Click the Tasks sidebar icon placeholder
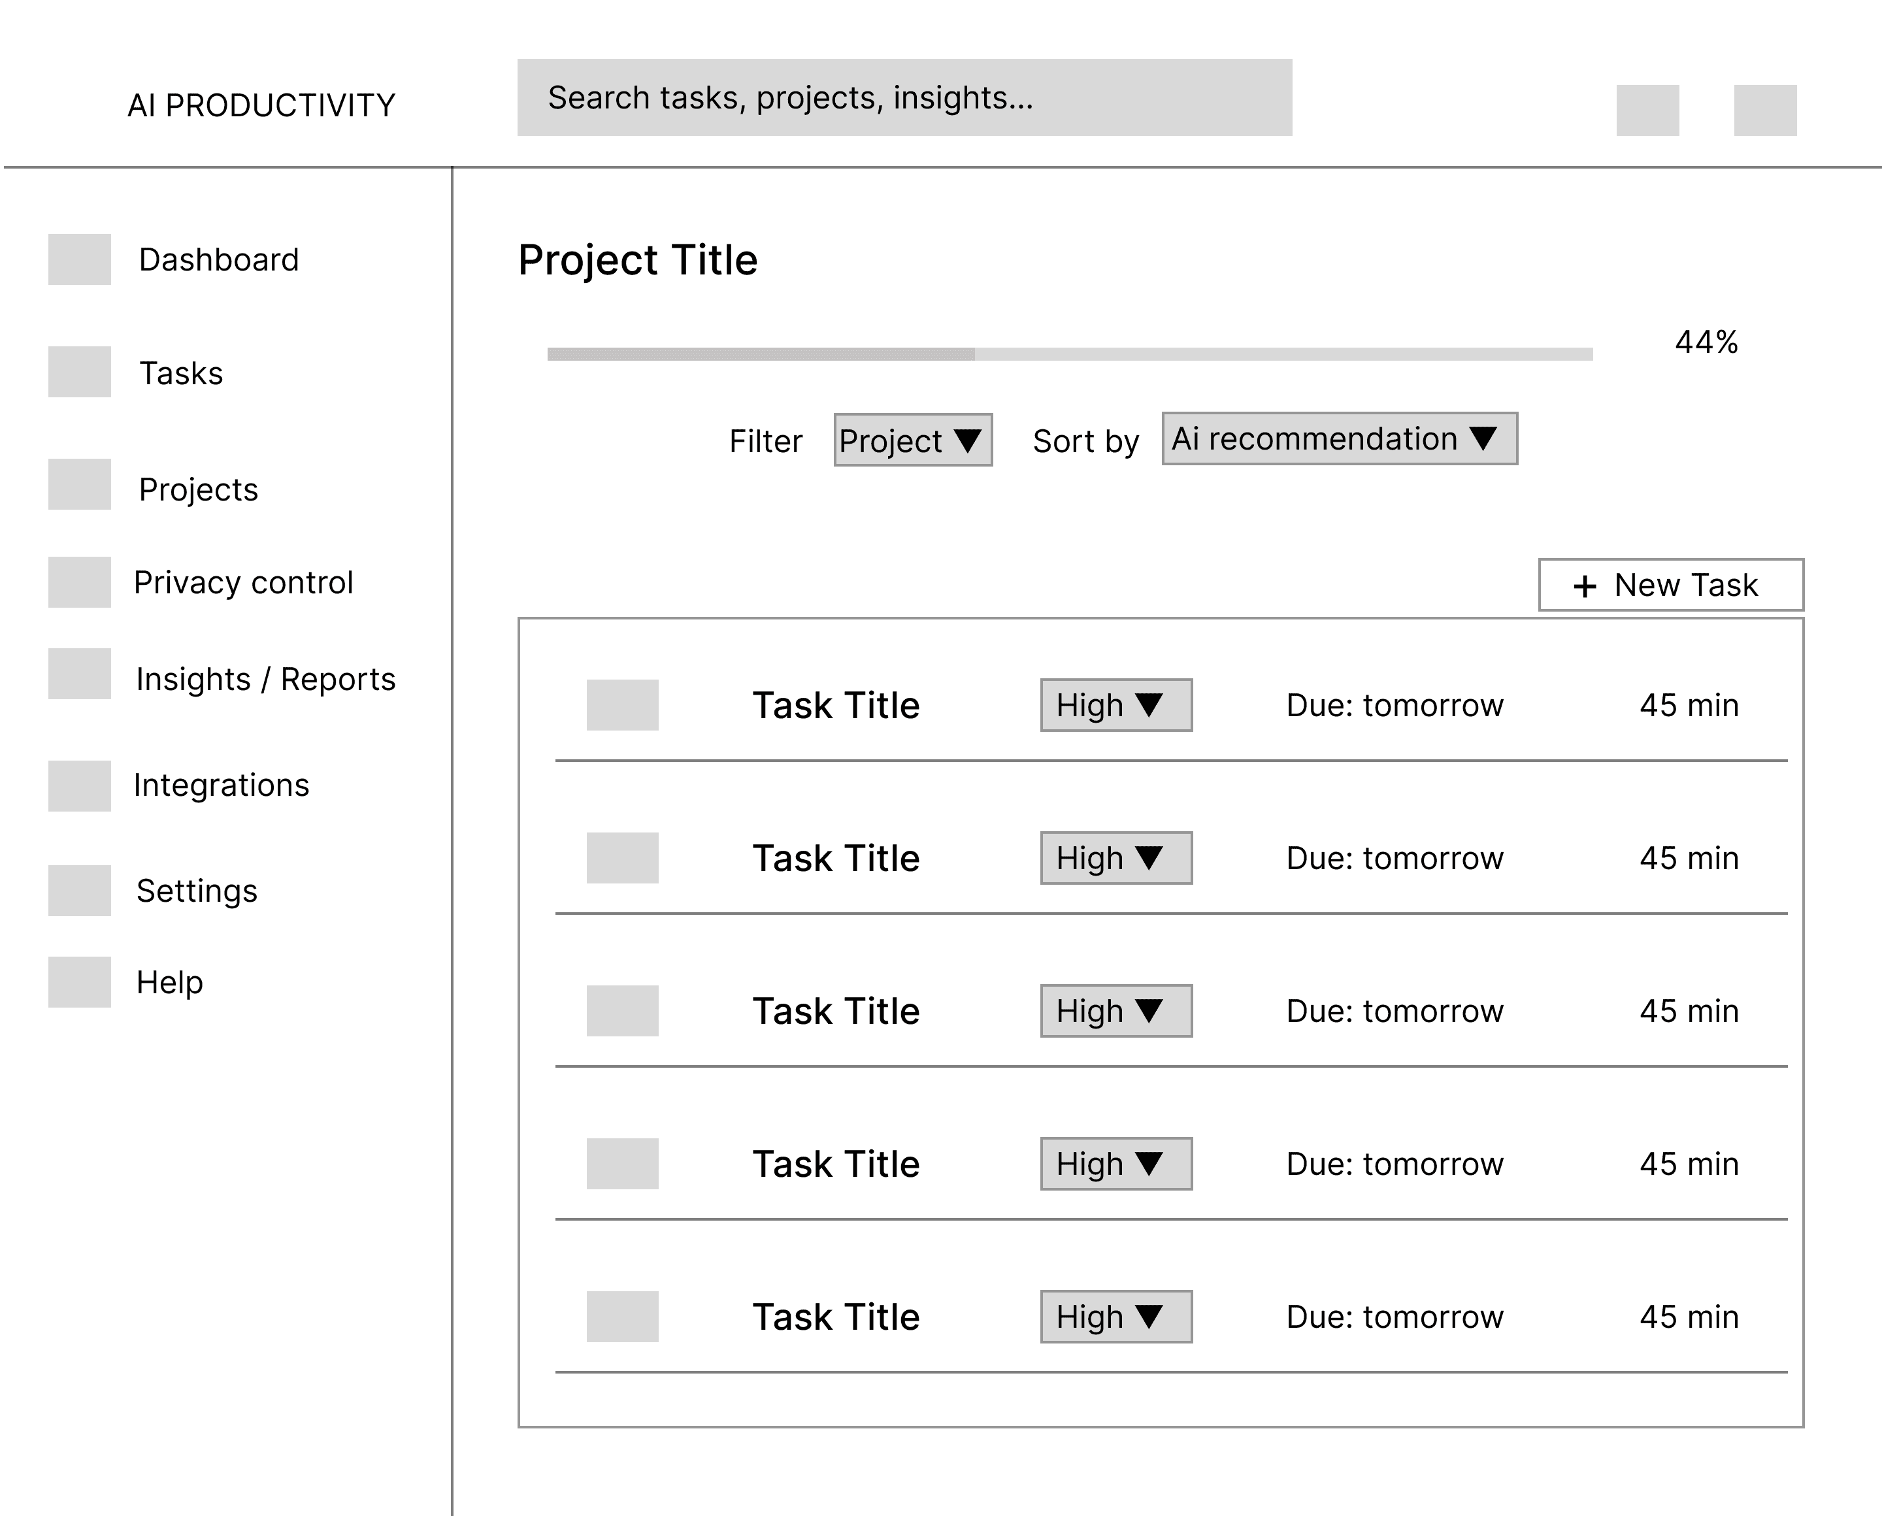 (80, 372)
